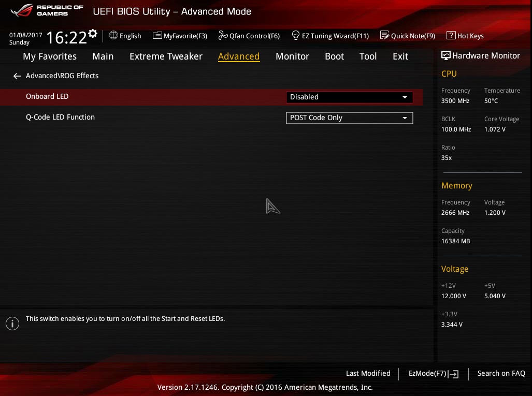Click the Version 2.17.1246 copyright line
This screenshot has height=396, width=532.
pyautogui.click(x=265, y=387)
